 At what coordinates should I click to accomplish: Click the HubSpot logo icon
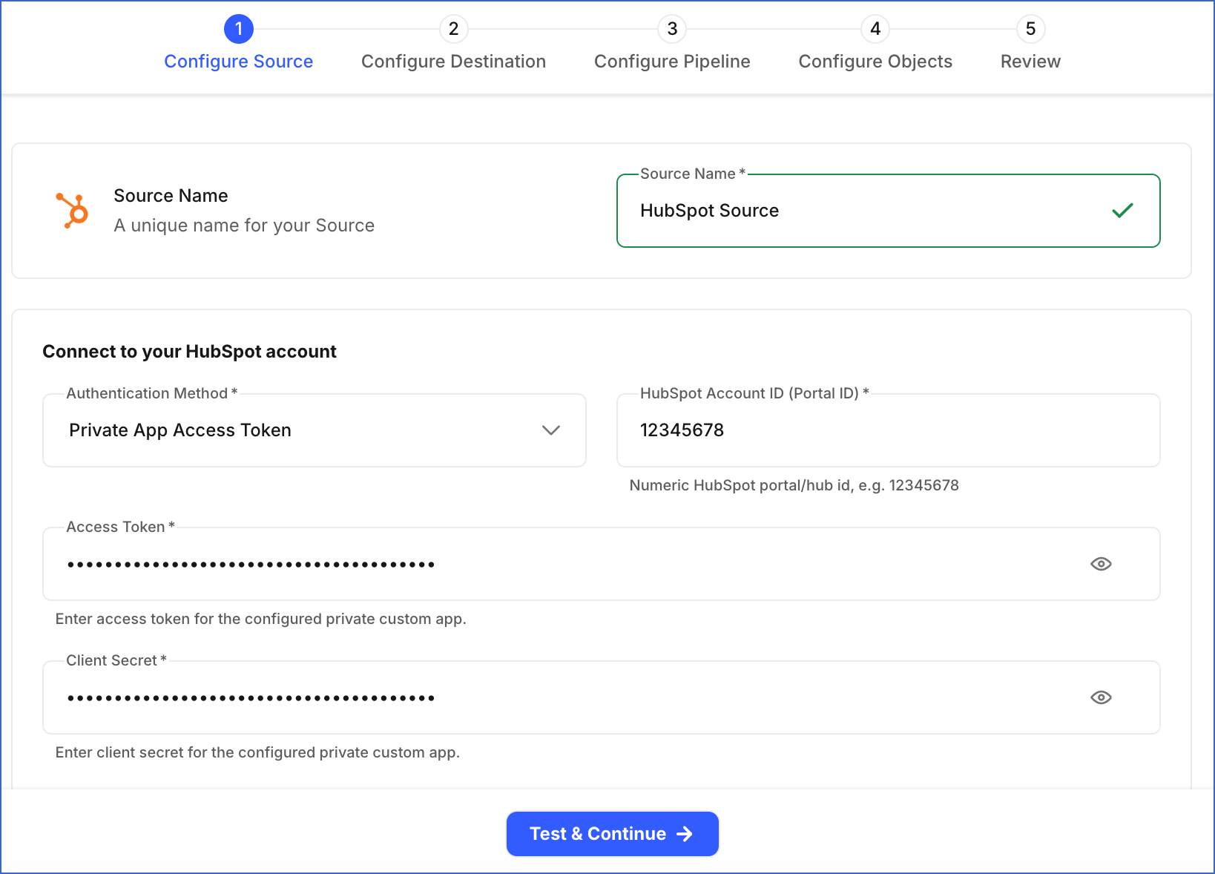pos(73,210)
